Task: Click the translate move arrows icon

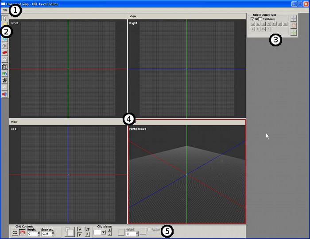Action: pos(293,19)
